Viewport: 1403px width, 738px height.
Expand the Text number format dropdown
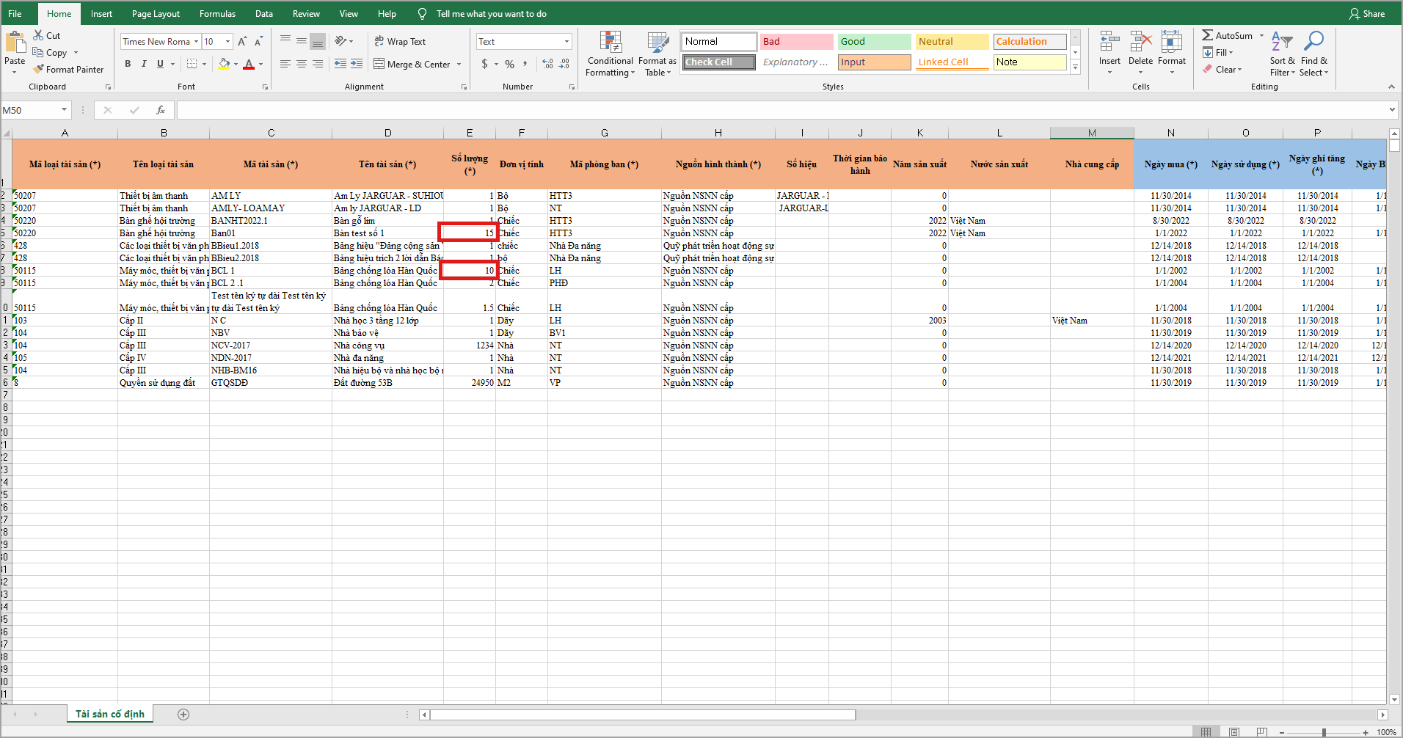click(x=566, y=42)
